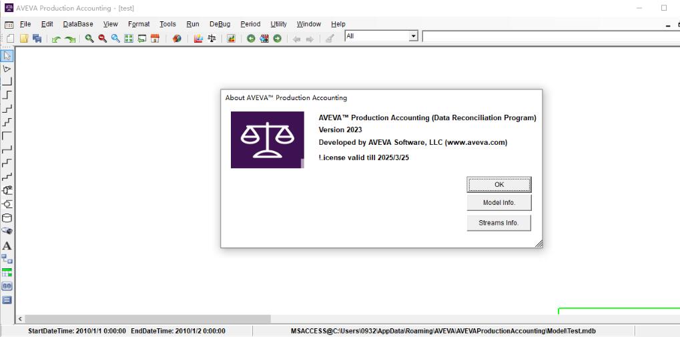The image size is (680, 337).
Task: Click the horizontal scrollbar left arrow
Action: click(x=20, y=319)
